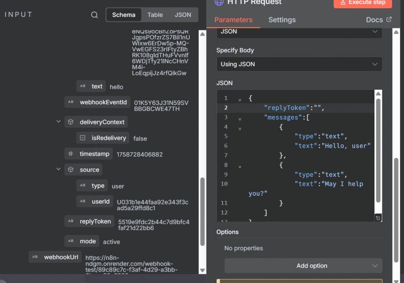Click the userId value U031b1e44faa92e343f3c
The image size is (404, 283).
pos(153,202)
